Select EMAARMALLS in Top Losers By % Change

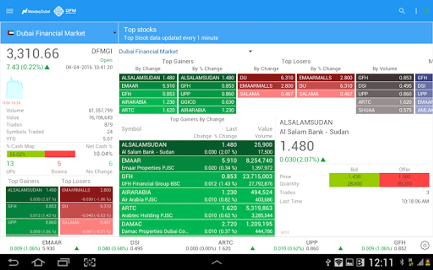click(x=326, y=78)
